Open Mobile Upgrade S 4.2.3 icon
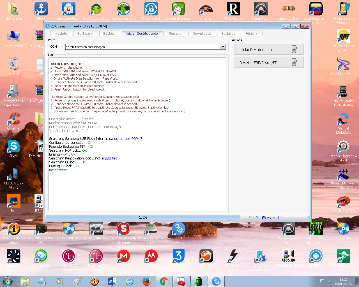359x287 pixels. (x=343, y=151)
